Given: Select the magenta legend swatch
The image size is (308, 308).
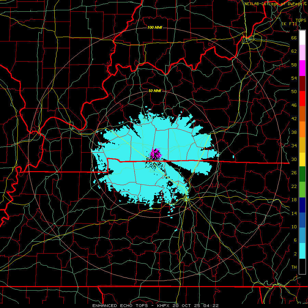Looking at the screenshot, I should (x=302, y=68).
